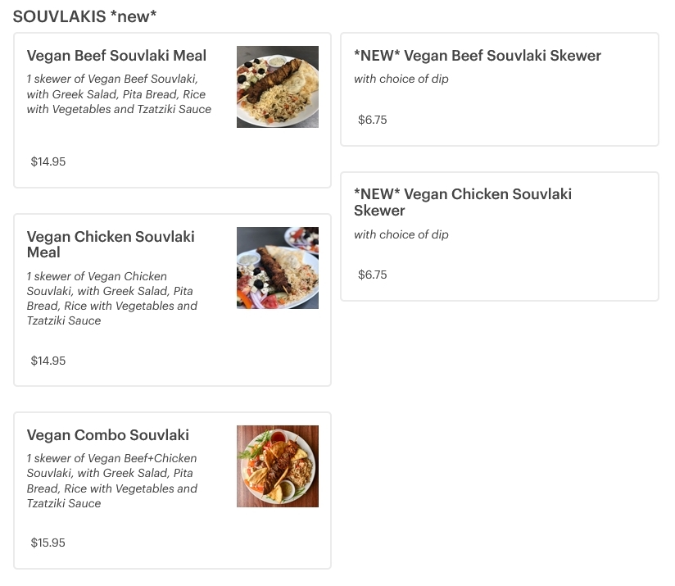Click the $15.95 Vegan Combo Souvlaki price
The image size is (675, 586).
click(48, 543)
